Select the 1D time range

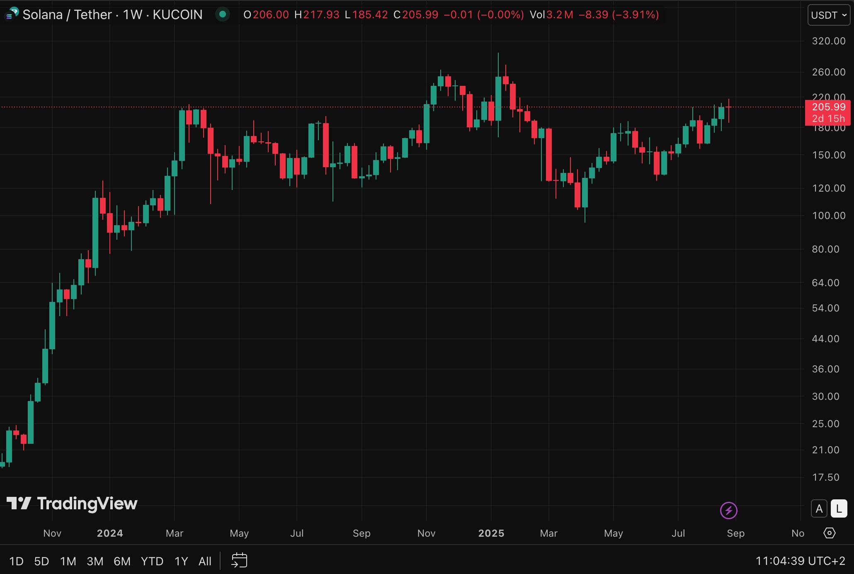point(16,561)
